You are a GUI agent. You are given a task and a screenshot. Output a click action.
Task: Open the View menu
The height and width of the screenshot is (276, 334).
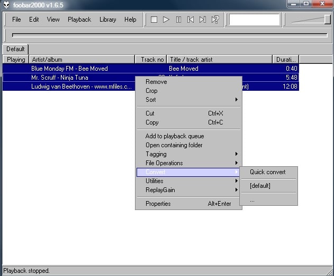point(53,20)
